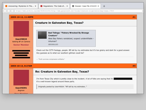The image size is (146, 110).
Task: Close the Dossier: Case File tab
Action: pyautogui.click(x=98, y=6)
